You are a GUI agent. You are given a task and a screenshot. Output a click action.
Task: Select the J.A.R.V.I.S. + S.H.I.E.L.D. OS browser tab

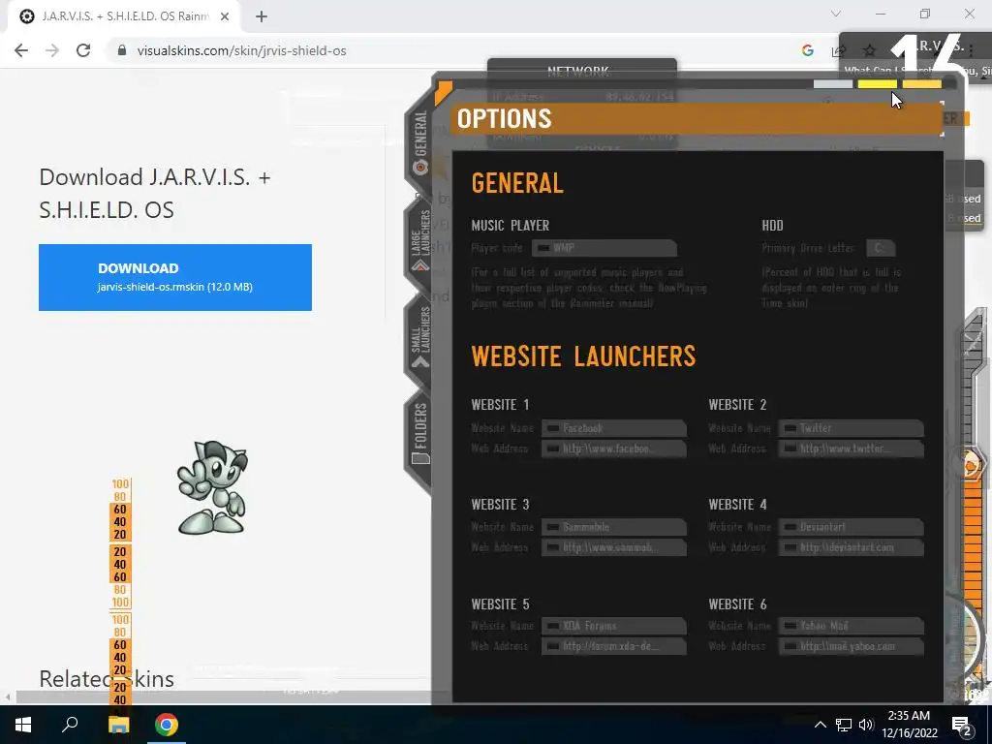123,16
